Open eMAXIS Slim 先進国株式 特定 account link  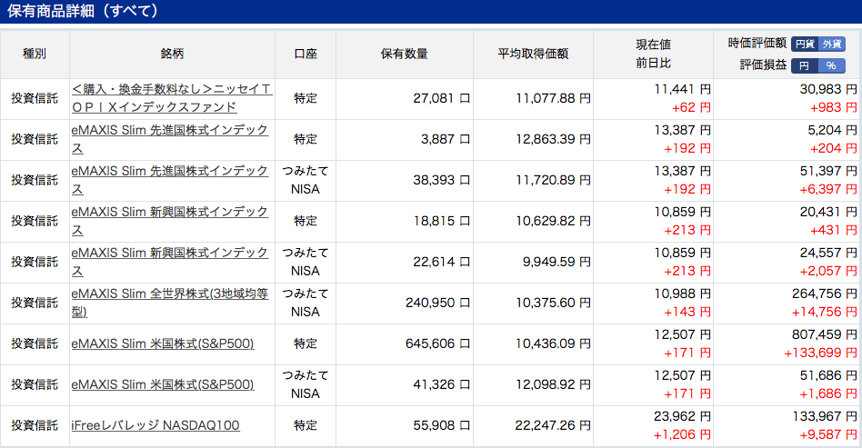[x=170, y=139]
